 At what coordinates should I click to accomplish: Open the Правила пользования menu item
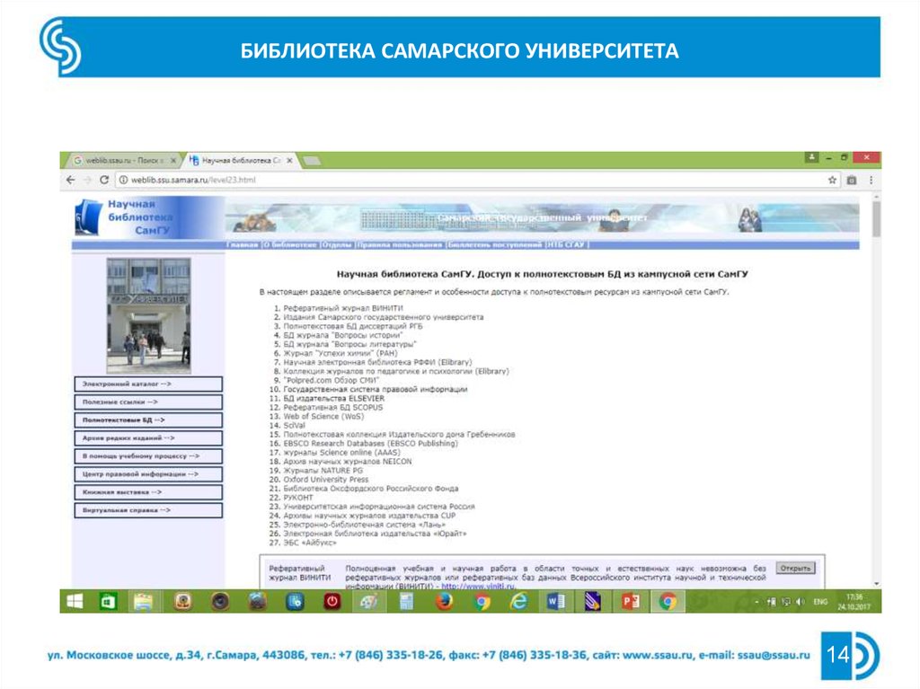pyautogui.click(x=399, y=244)
